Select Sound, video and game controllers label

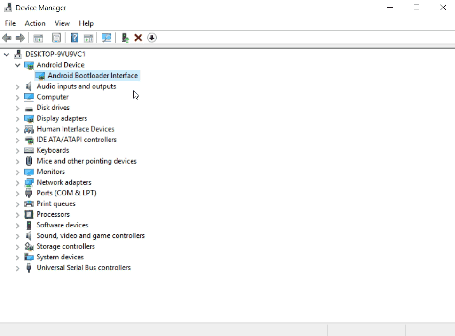pos(91,235)
